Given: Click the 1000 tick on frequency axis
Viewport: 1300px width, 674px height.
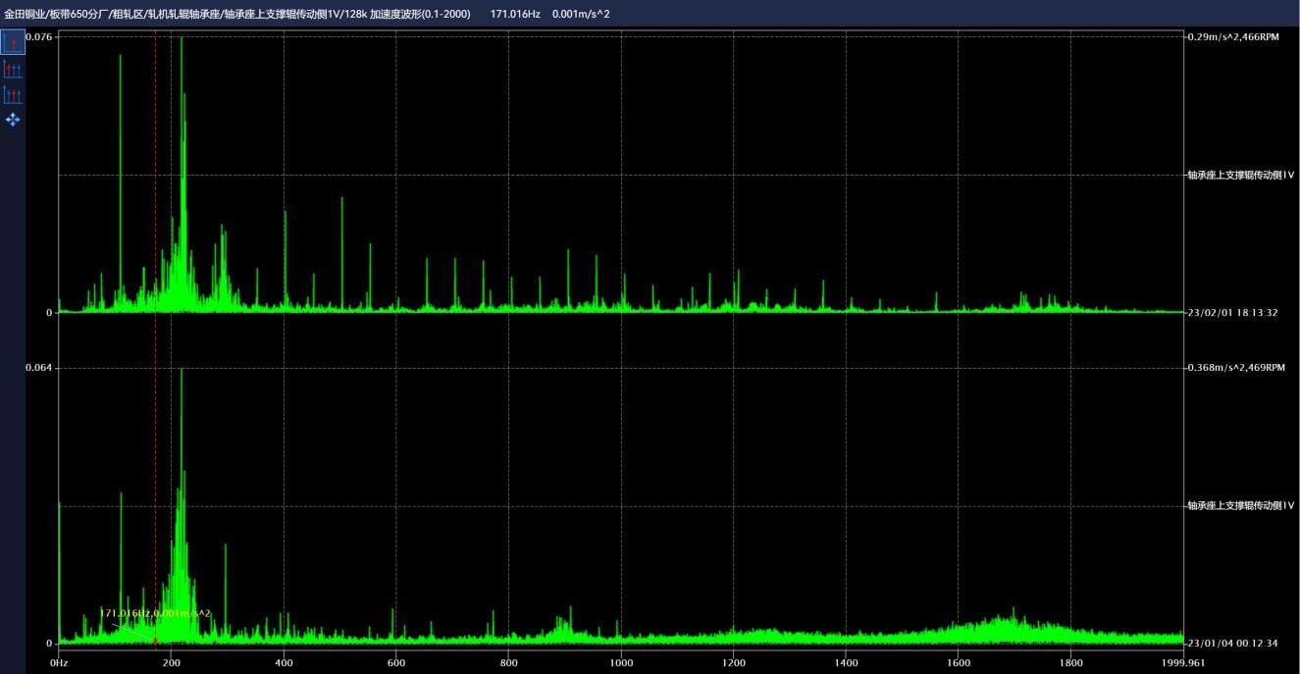Looking at the screenshot, I should click(x=621, y=663).
